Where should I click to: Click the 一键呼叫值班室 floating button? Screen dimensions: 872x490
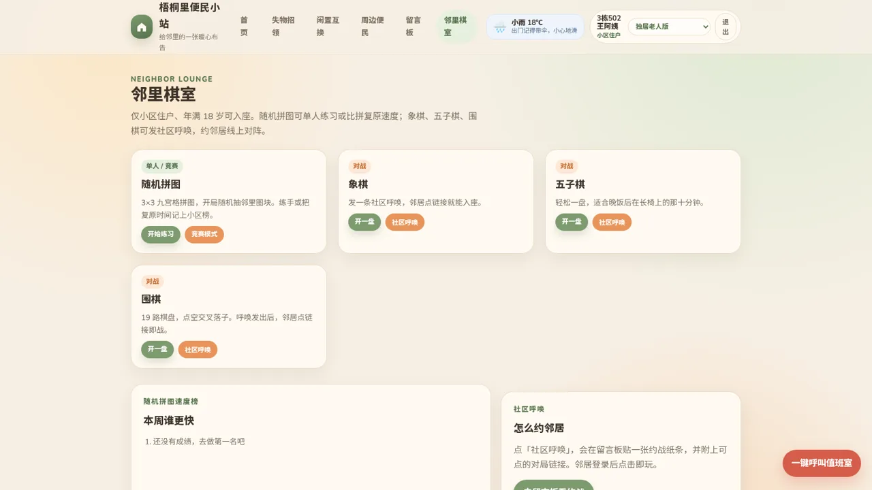click(x=822, y=463)
